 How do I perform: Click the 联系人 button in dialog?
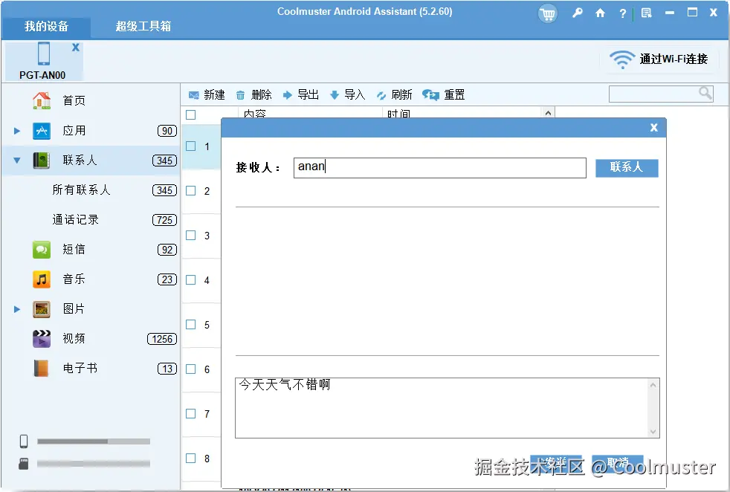[x=627, y=167]
